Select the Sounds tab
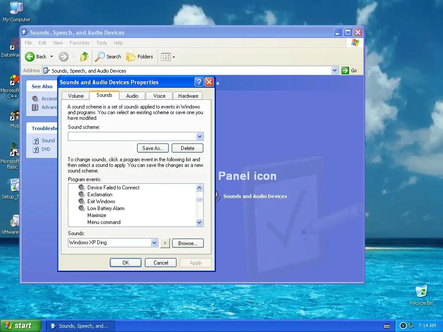The width and height of the screenshot is (443, 332). [x=104, y=95]
